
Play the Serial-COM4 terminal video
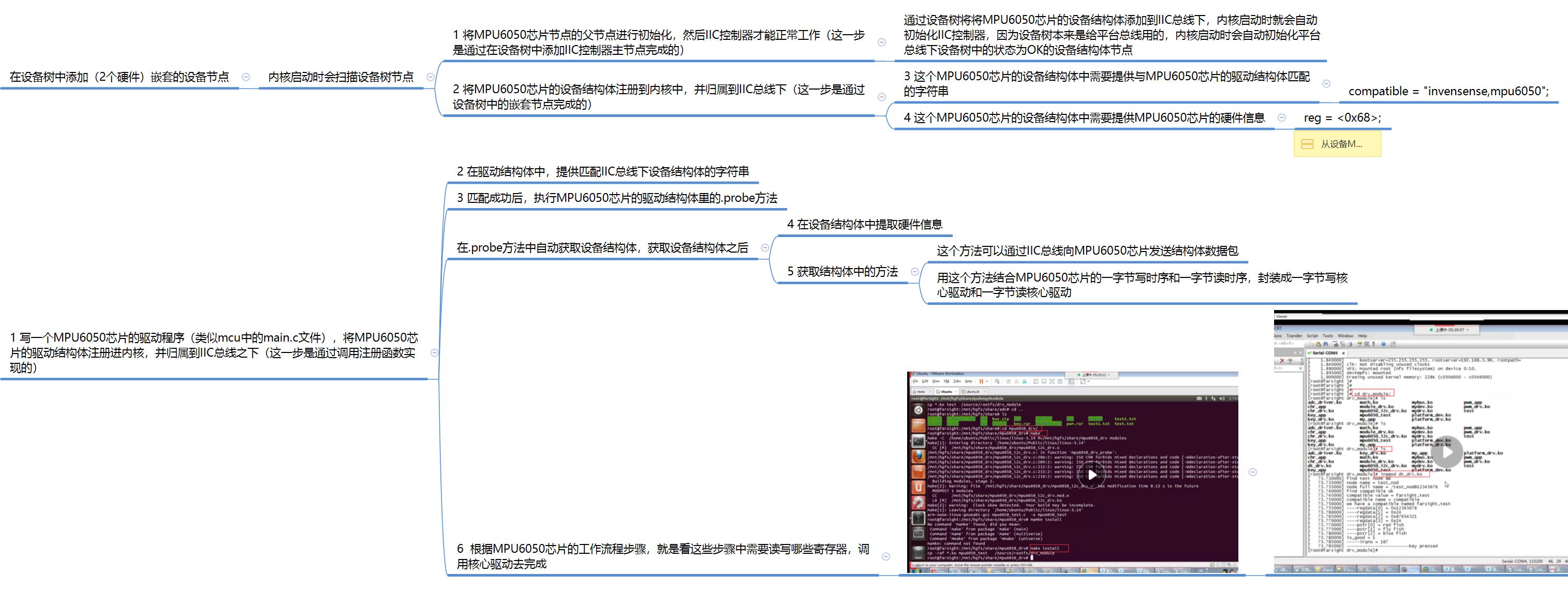pos(1447,452)
